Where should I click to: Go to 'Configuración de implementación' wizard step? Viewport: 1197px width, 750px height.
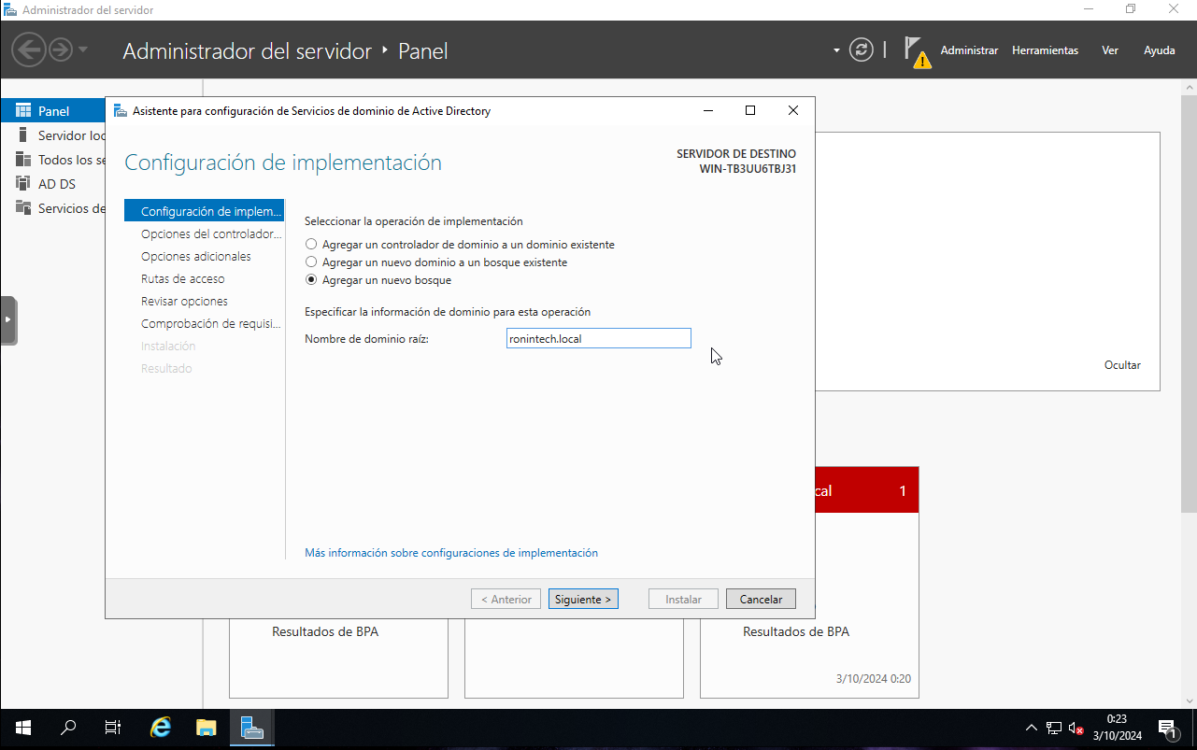[204, 211]
